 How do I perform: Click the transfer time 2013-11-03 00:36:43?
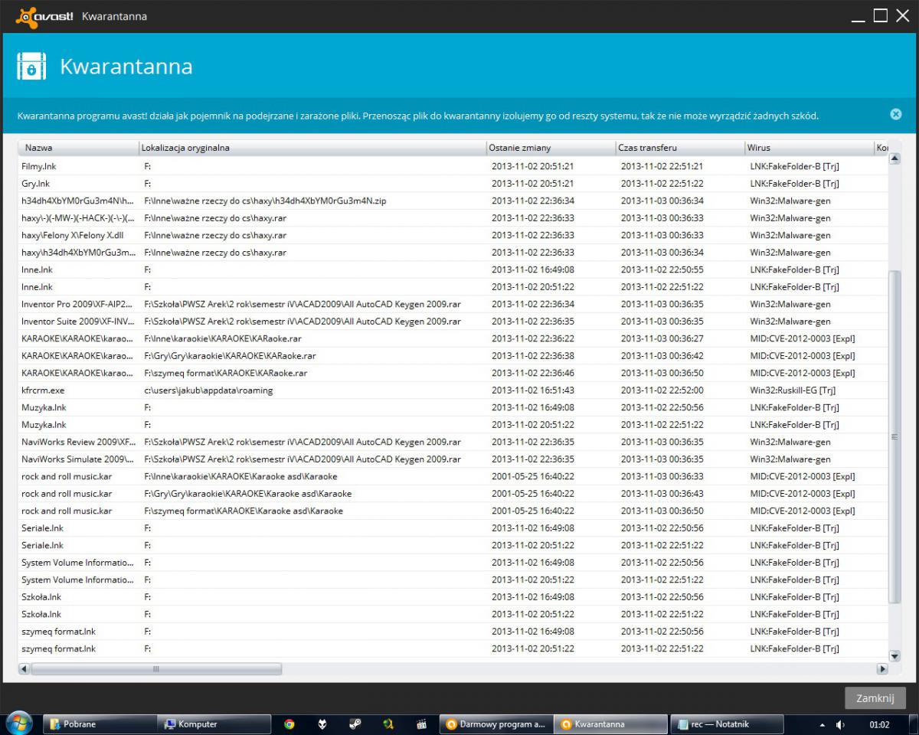tap(662, 494)
